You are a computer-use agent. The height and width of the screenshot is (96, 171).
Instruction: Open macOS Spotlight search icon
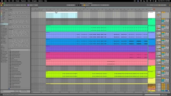click(x=153, y=1)
